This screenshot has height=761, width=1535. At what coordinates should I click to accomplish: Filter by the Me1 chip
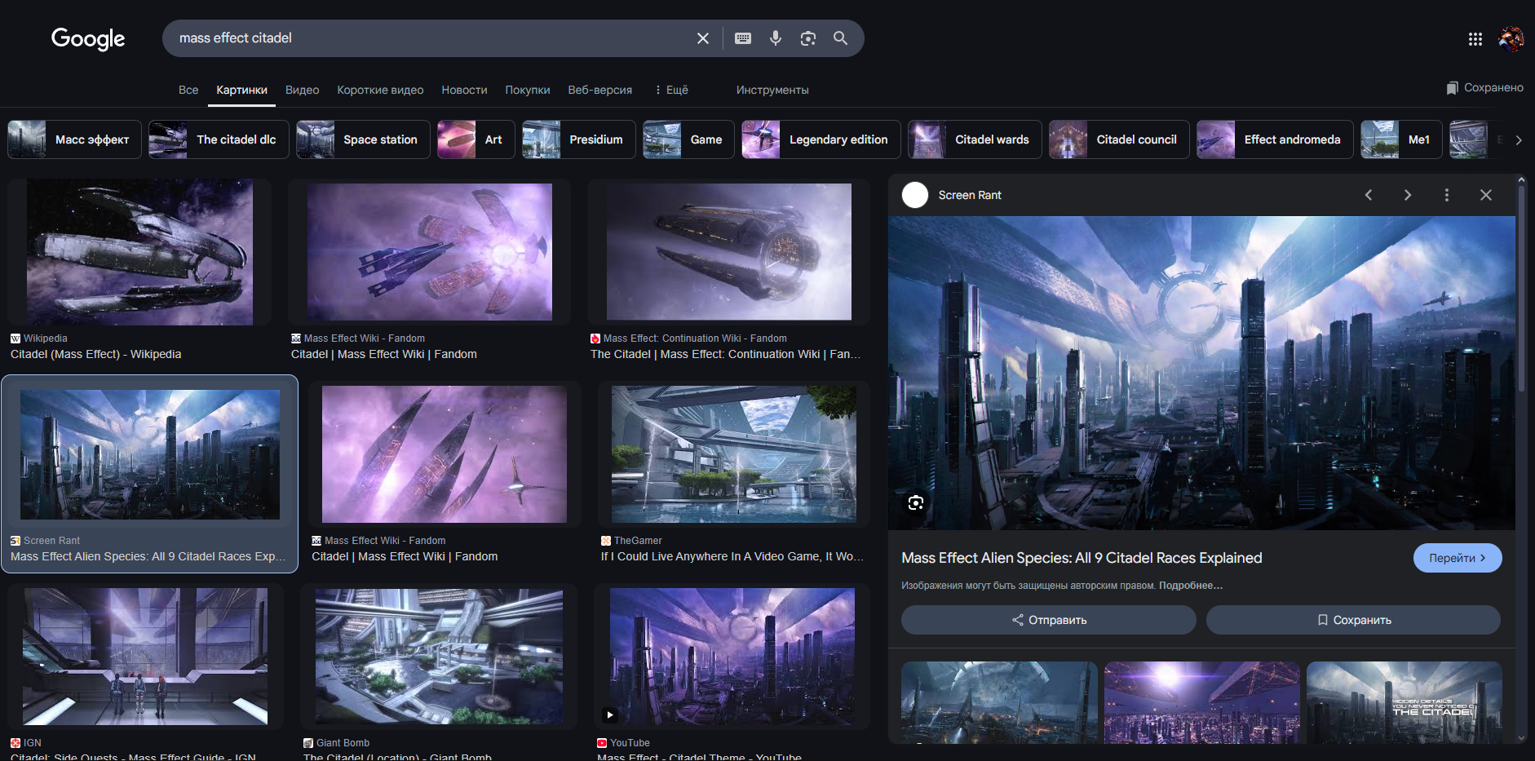[x=1401, y=139]
